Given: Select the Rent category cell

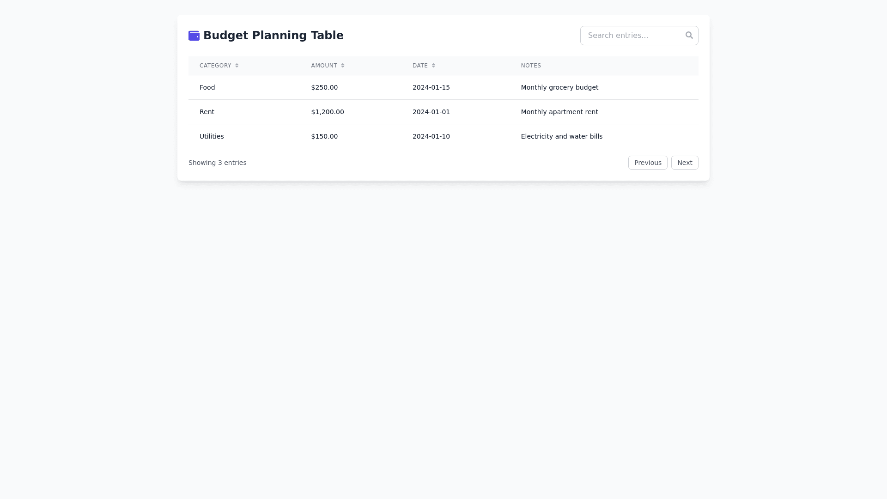Looking at the screenshot, I should [207, 112].
